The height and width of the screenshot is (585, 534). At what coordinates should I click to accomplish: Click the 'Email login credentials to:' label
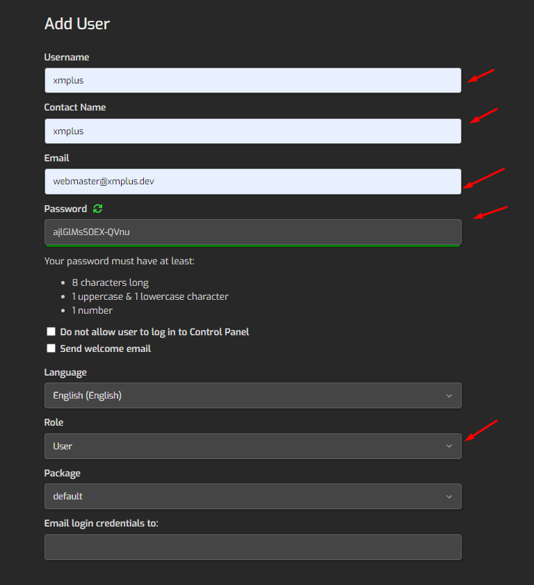pyautogui.click(x=102, y=523)
